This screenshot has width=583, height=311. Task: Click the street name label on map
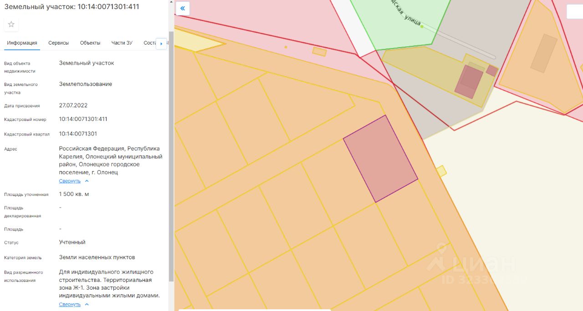407,13
